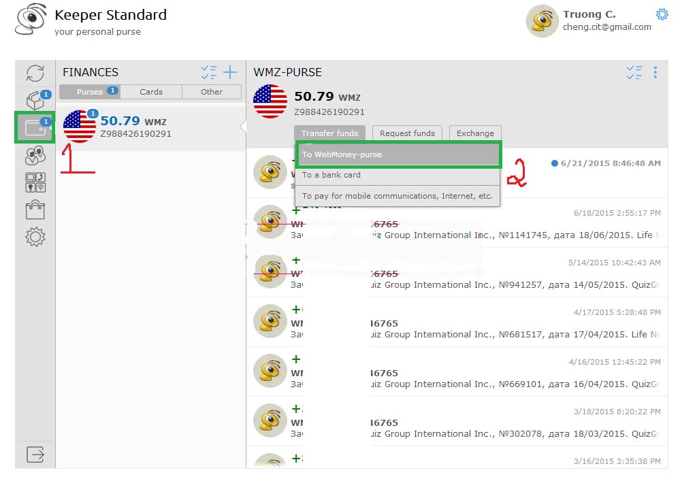Open the transaction dated 6/18/2015 2:55:17 PM
Screen dimensions: 682x498
tap(457, 222)
